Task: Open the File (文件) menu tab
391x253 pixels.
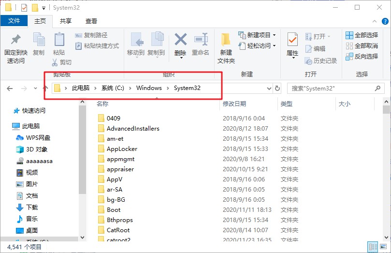Action: click(14, 21)
